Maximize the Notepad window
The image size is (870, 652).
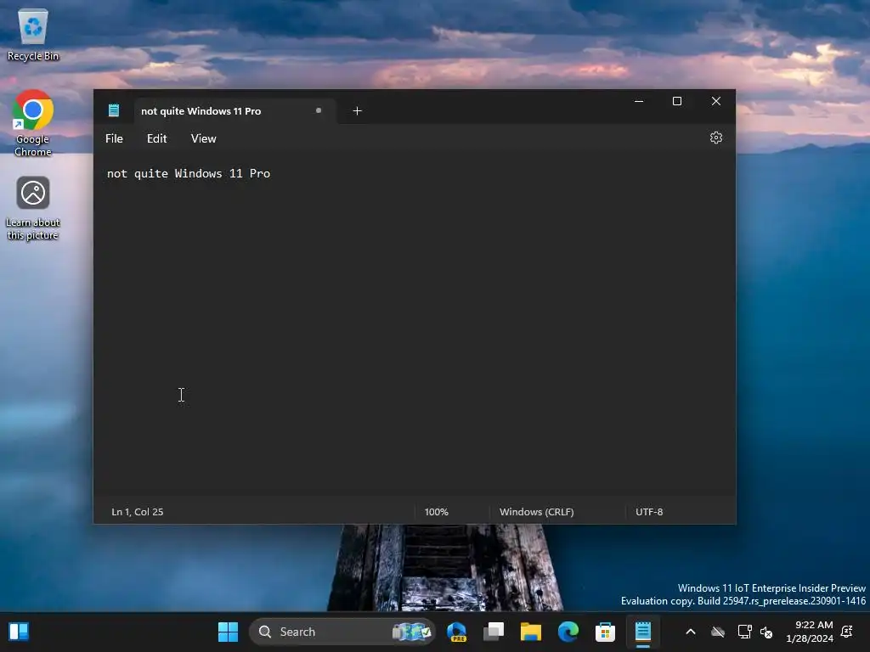pyautogui.click(x=677, y=101)
